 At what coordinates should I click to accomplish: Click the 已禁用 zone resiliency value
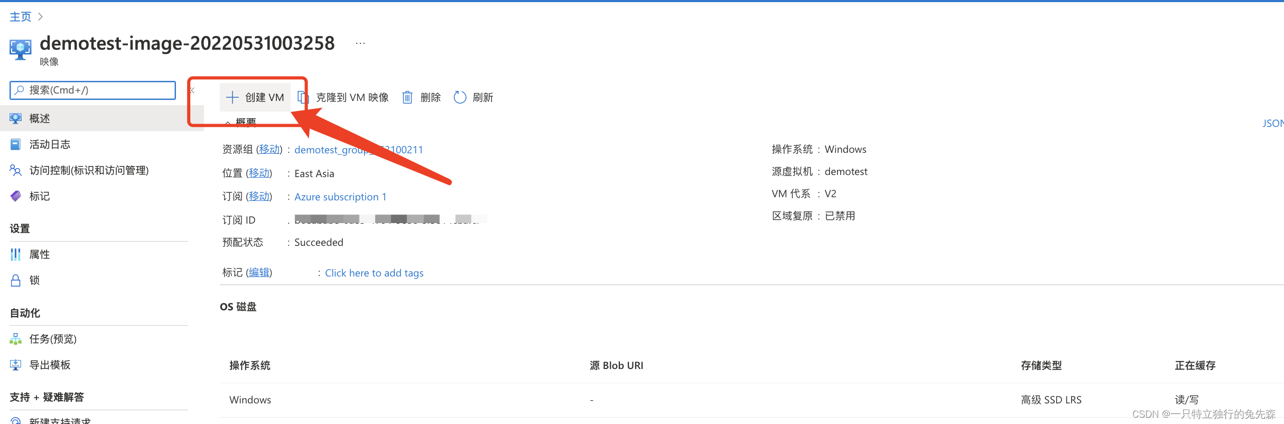coord(840,216)
